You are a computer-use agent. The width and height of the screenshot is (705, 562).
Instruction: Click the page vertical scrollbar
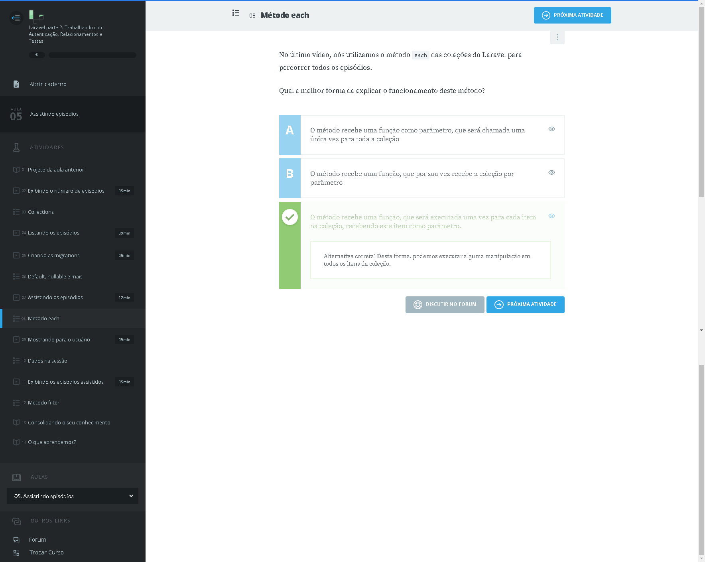(701, 279)
